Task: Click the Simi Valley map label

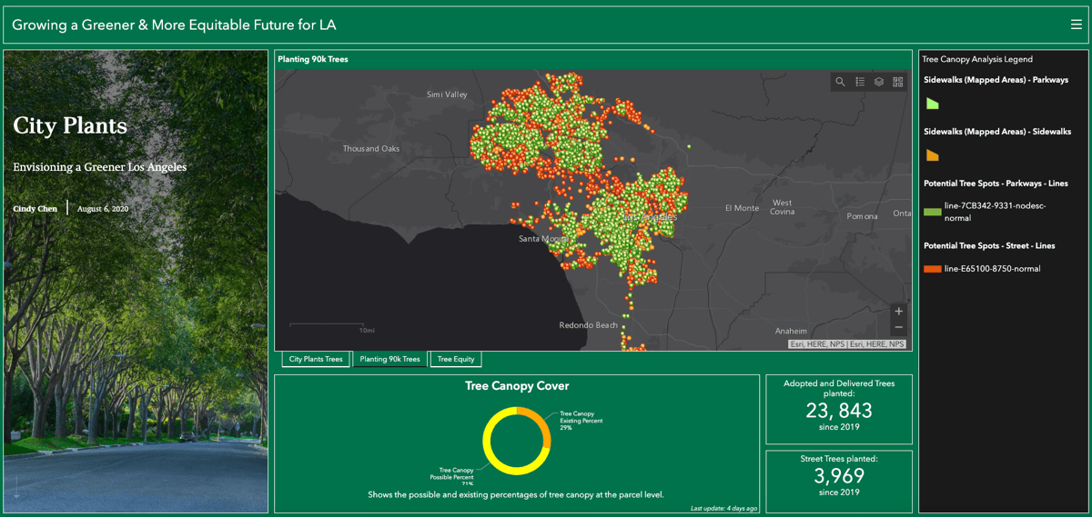Action: click(447, 94)
